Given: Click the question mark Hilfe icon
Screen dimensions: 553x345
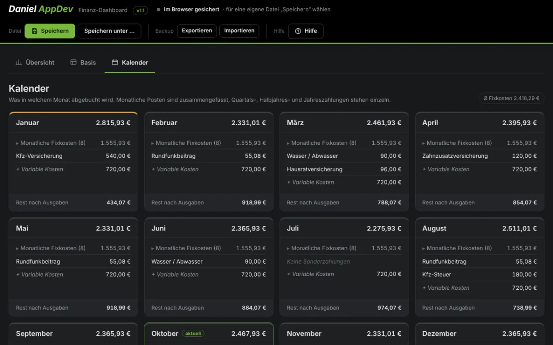Looking at the screenshot, I should pyautogui.click(x=298, y=31).
